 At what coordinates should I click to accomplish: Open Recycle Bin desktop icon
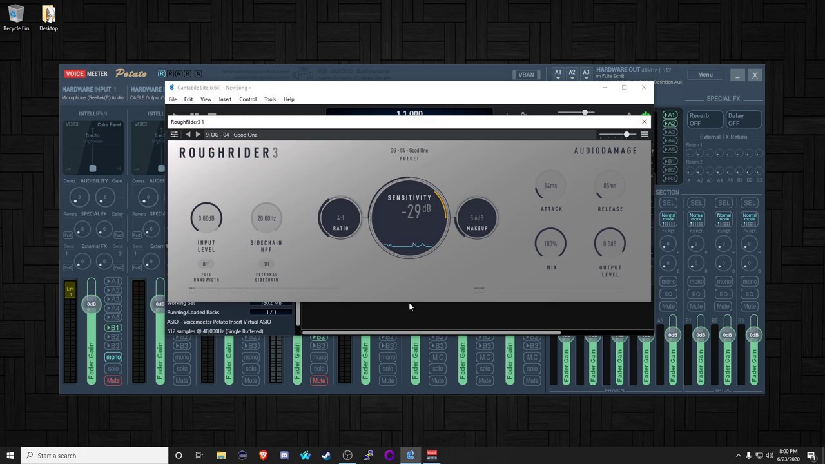tap(16, 18)
